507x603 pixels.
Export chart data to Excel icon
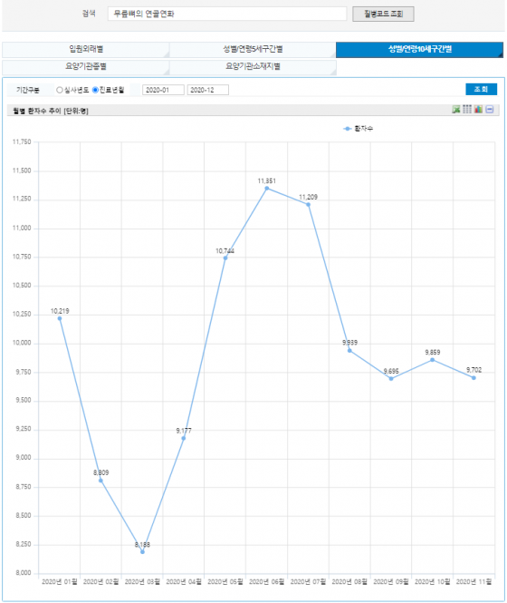456,110
